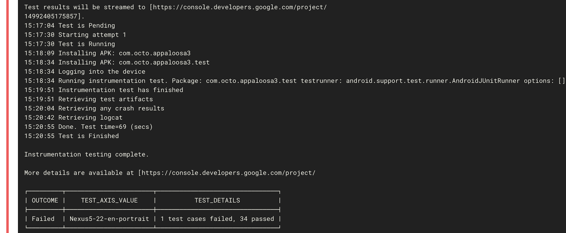Click the TEST_DETAILS column header

[217, 201]
